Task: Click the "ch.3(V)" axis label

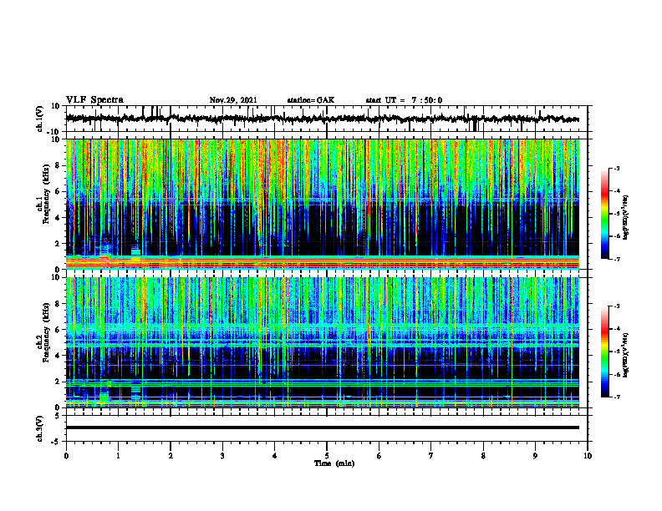Action: click(40, 428)
